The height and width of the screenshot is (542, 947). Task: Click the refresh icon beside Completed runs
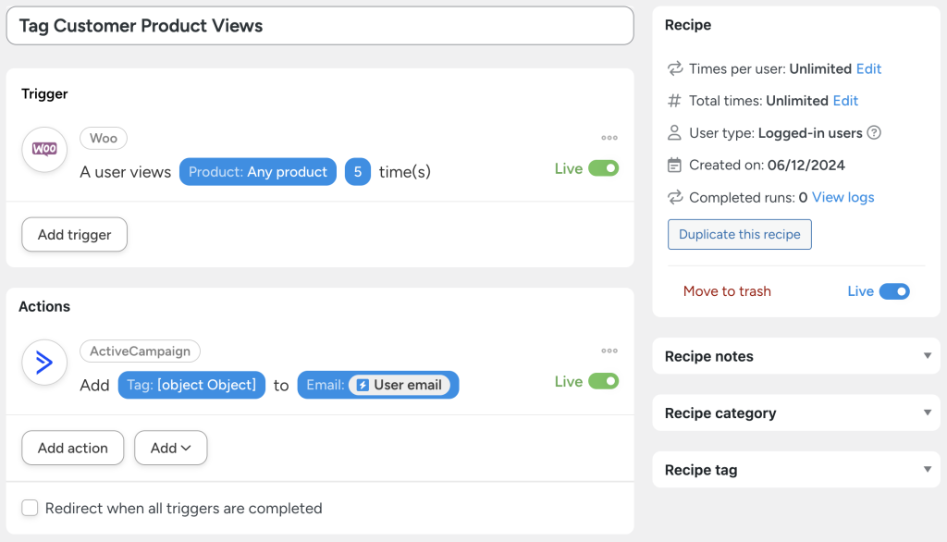(674, 197)
